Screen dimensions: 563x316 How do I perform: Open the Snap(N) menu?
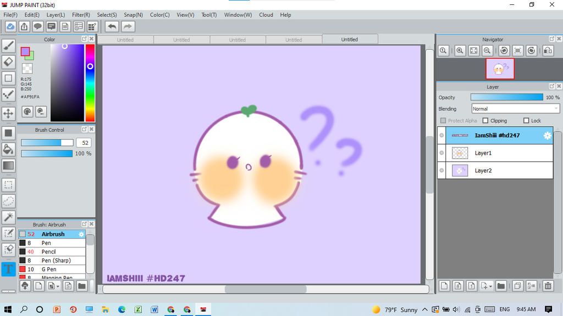coord(133,15)
